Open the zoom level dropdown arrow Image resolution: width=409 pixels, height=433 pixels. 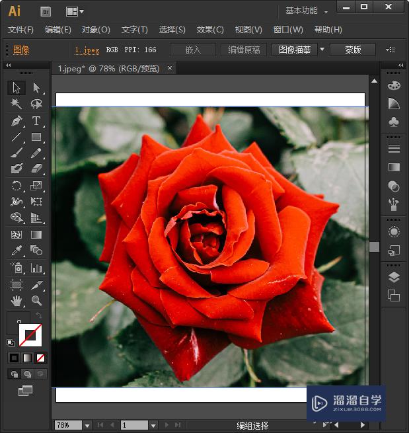click(x=87, y=425)
